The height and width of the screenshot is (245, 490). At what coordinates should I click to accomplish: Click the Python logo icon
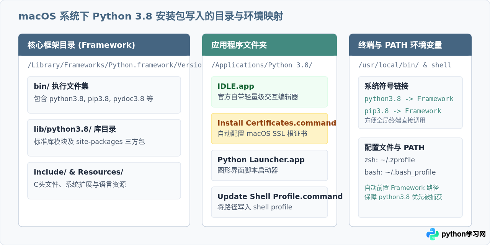[433, 234]
